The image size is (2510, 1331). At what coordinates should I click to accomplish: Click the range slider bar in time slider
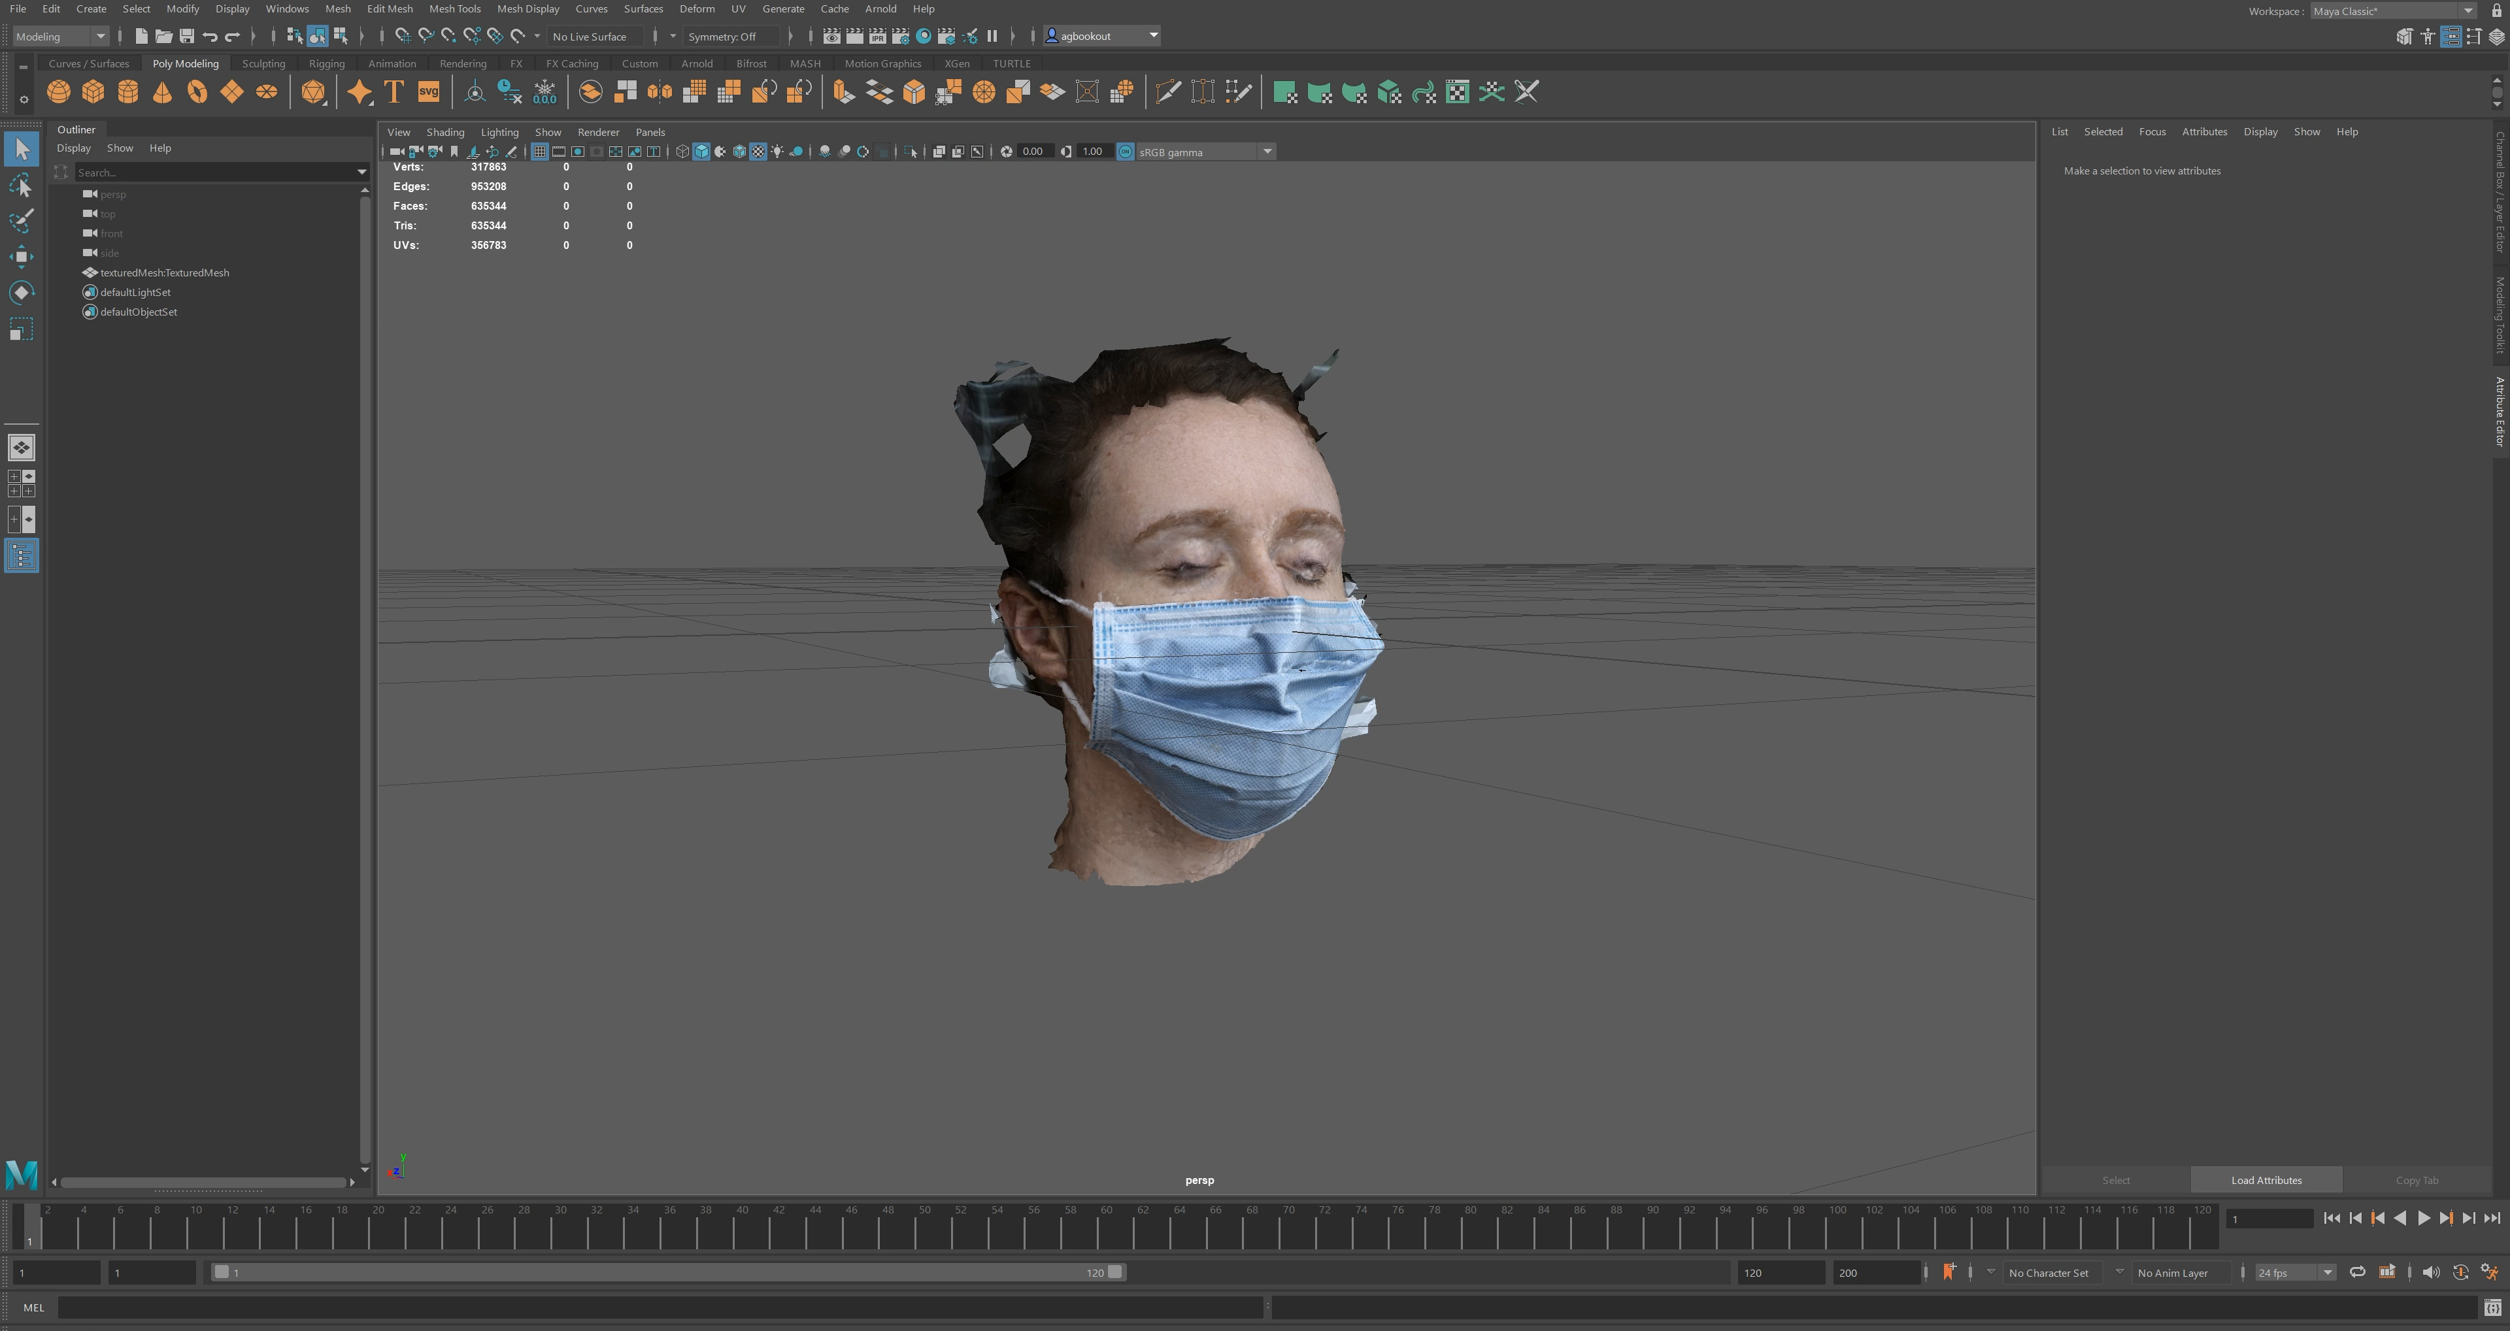pos(669,1272)
